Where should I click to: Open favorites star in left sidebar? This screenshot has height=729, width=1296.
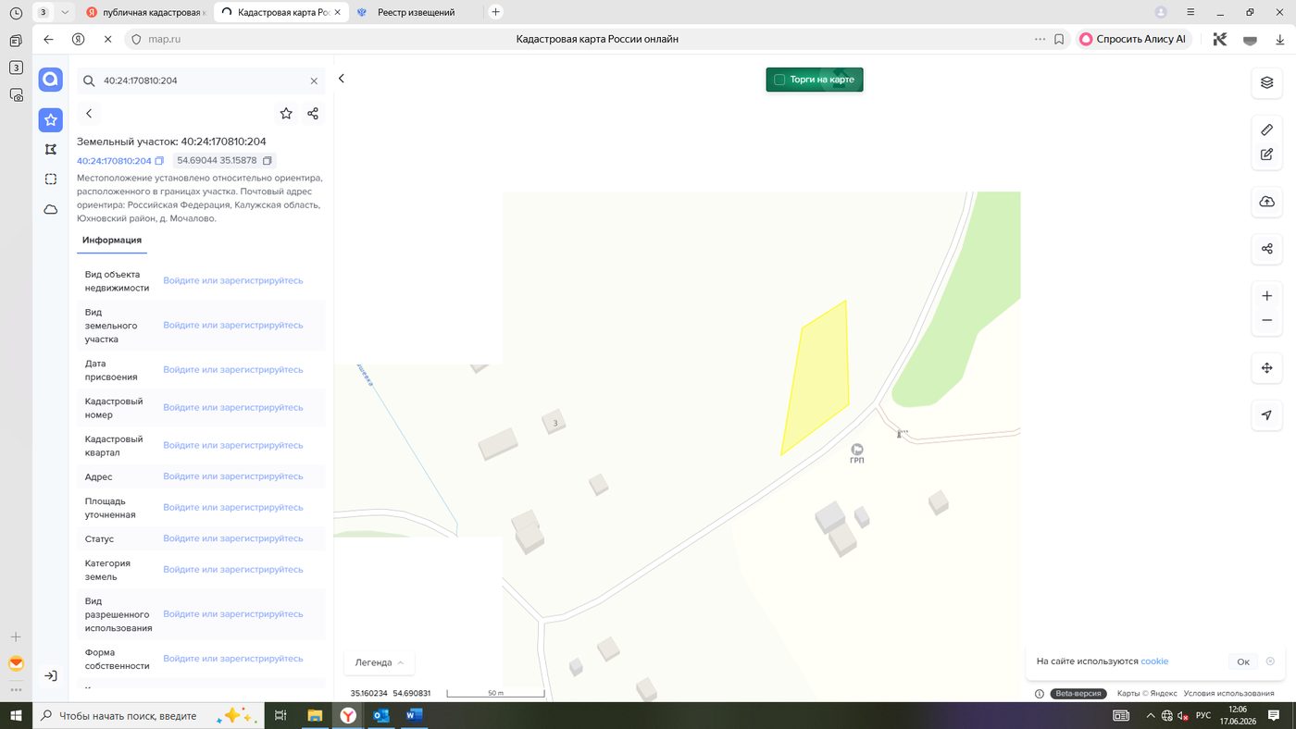tap(51, 120)
